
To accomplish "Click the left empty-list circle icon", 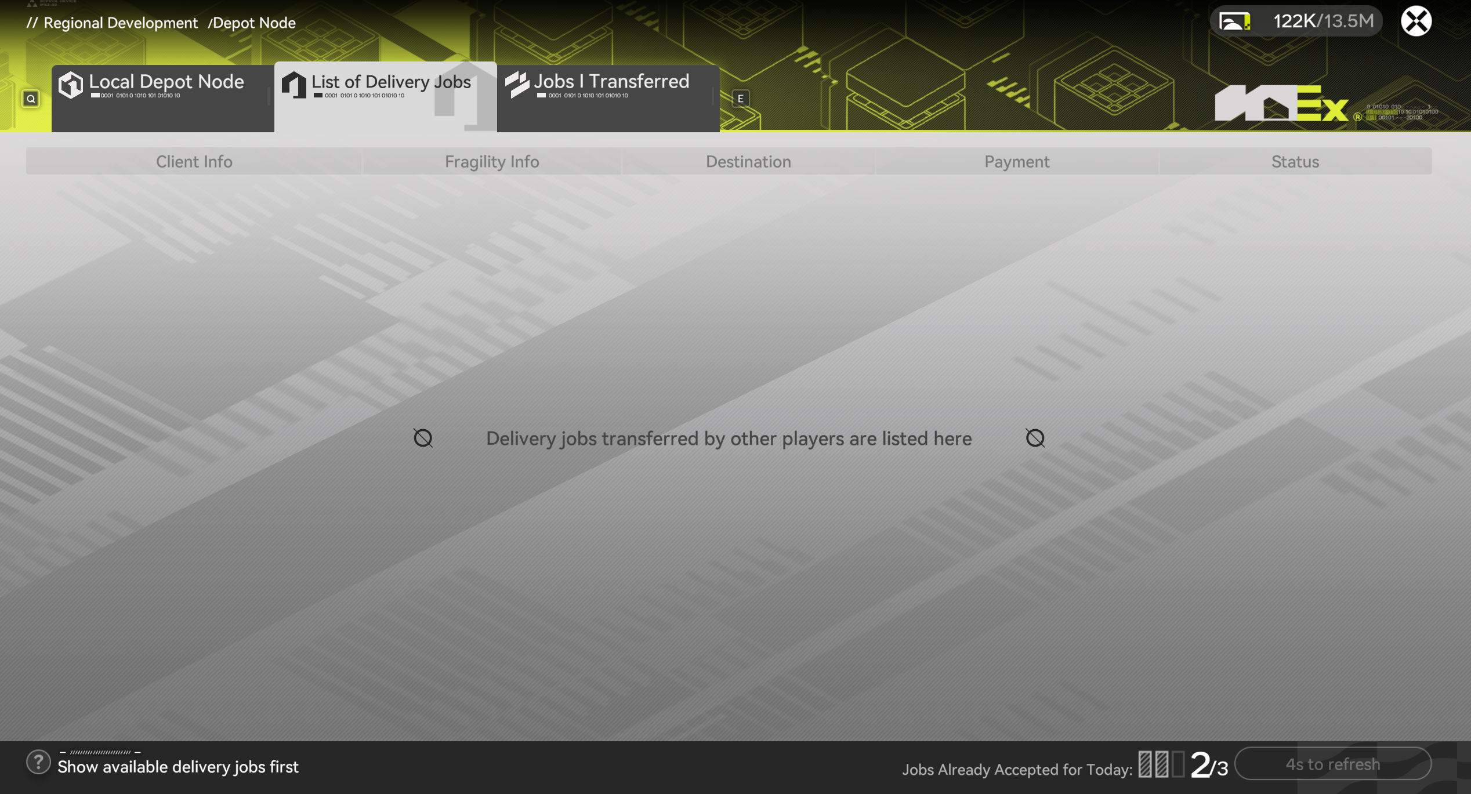I will [x=423, y=438].
